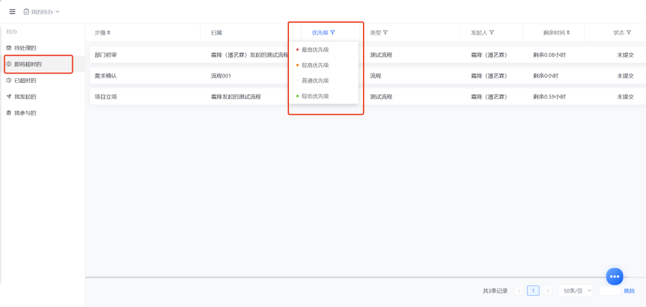Click 发起人 in 需求确认 row
This screenshot has width=646, height=307.
point(489,76)
